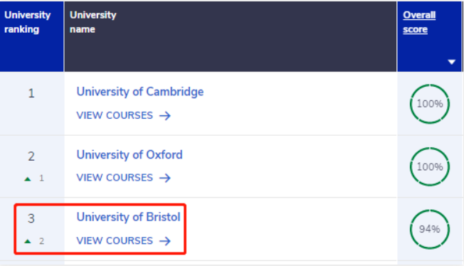
Task: Click the arrow icon beside Oxford's View Courses
Action: [165, 178]
